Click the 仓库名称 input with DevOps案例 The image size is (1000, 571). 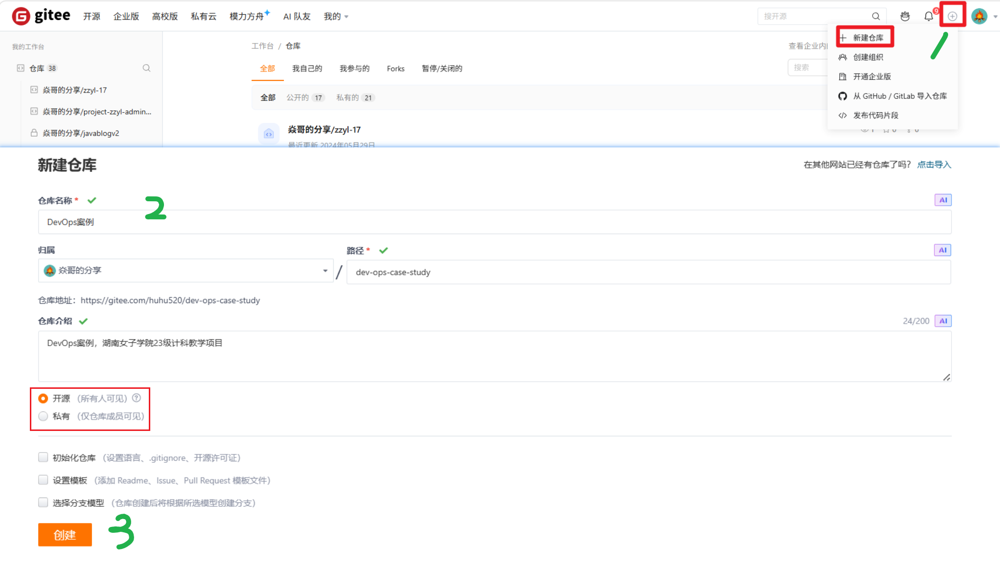tap(495, 222)
